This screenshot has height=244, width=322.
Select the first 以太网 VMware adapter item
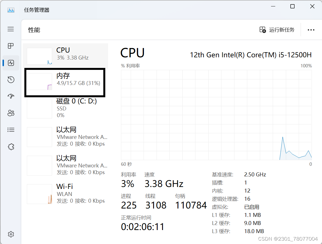click(x=65, y=137)
